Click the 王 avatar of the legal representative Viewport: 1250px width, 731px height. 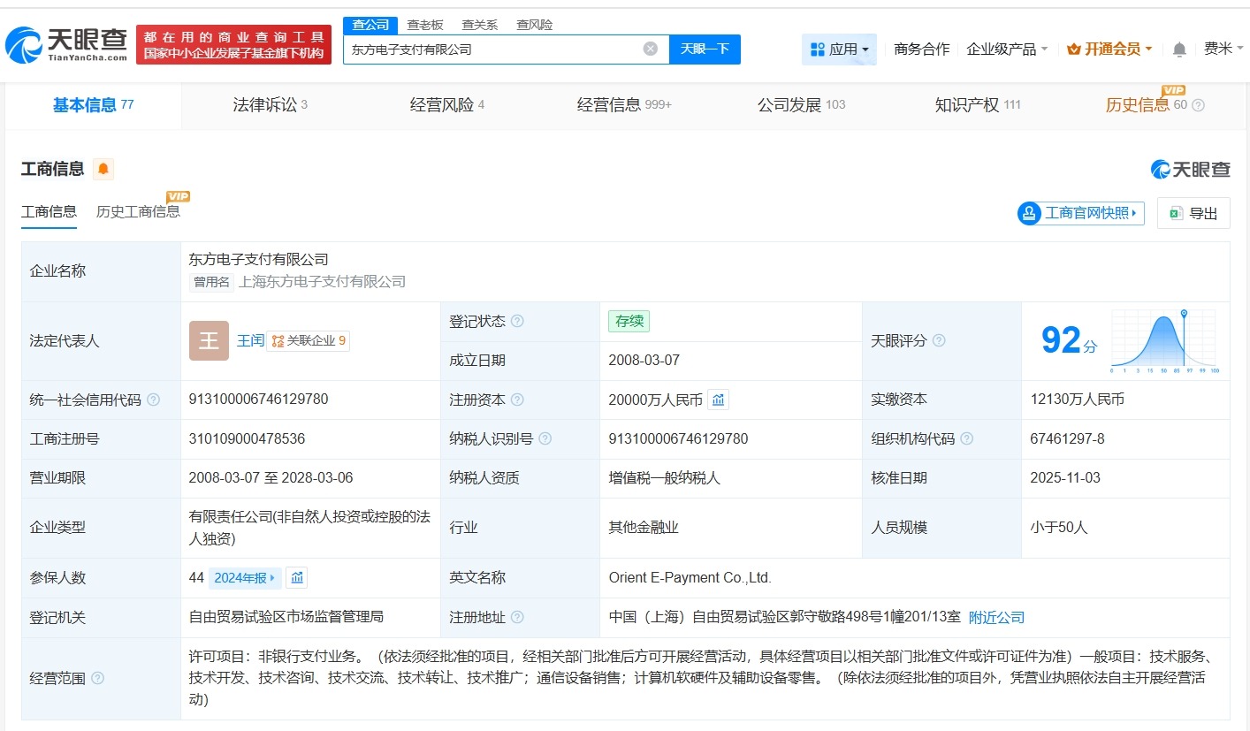tap(208, 340)
